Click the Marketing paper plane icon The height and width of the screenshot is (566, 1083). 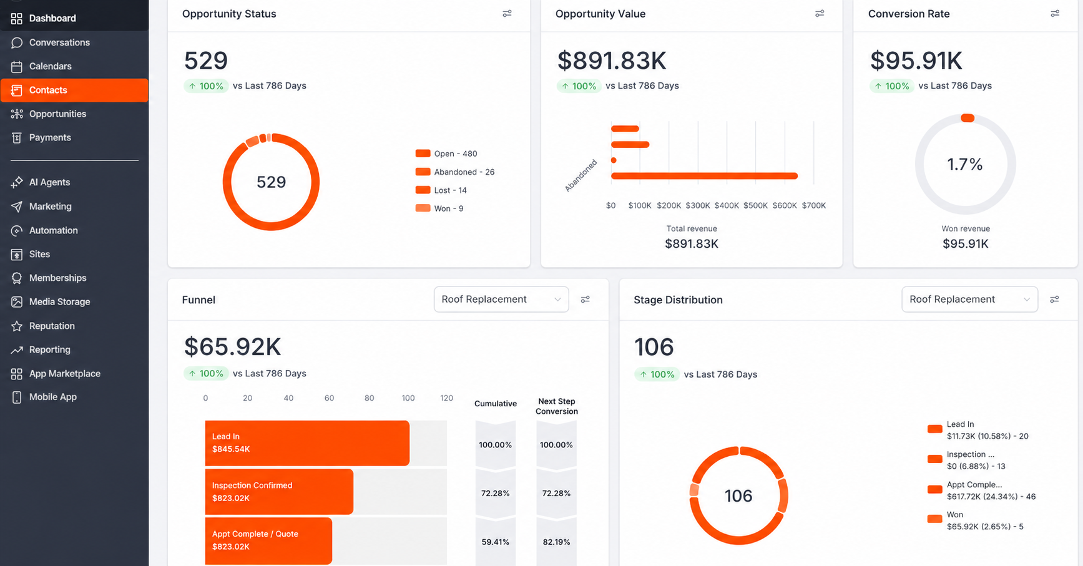tap(17, 207)
